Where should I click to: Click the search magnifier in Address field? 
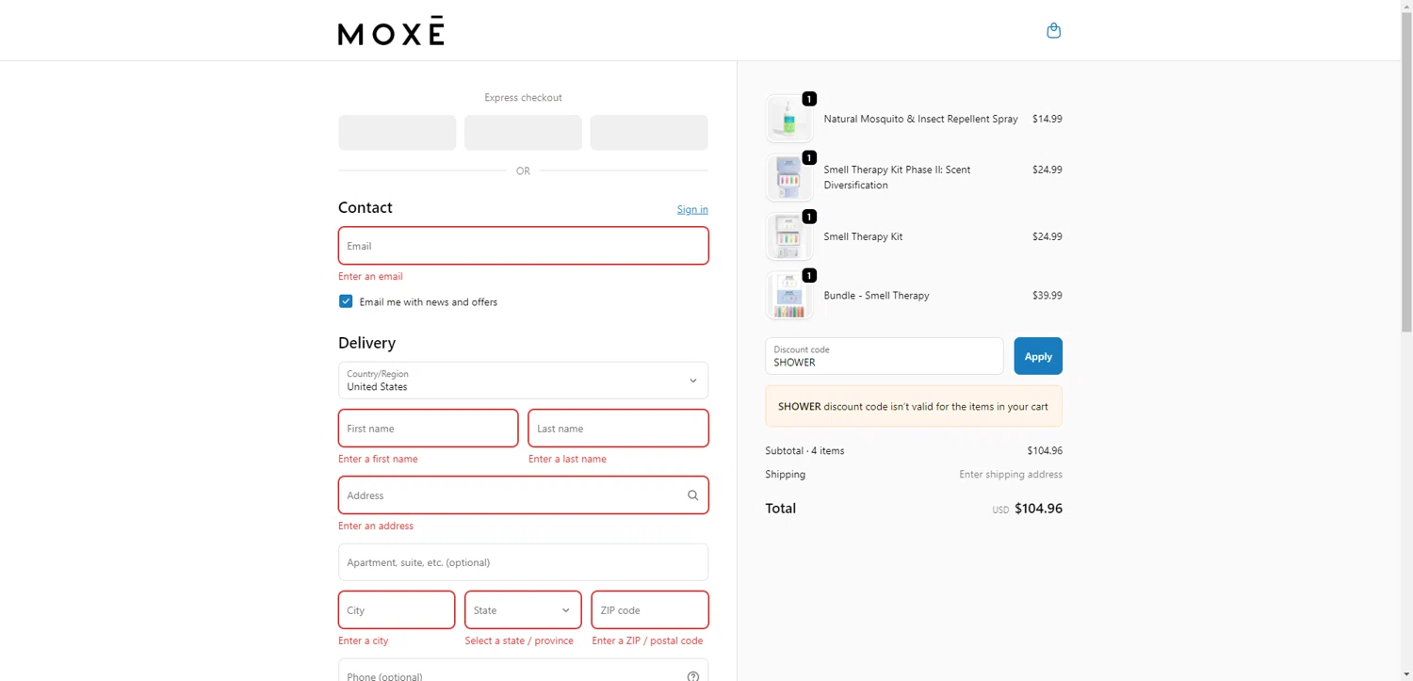click(x=692, y=495)
